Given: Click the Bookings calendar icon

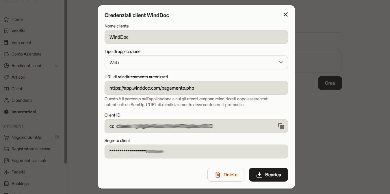Looking at the screenshot, I should pos(6,184).
